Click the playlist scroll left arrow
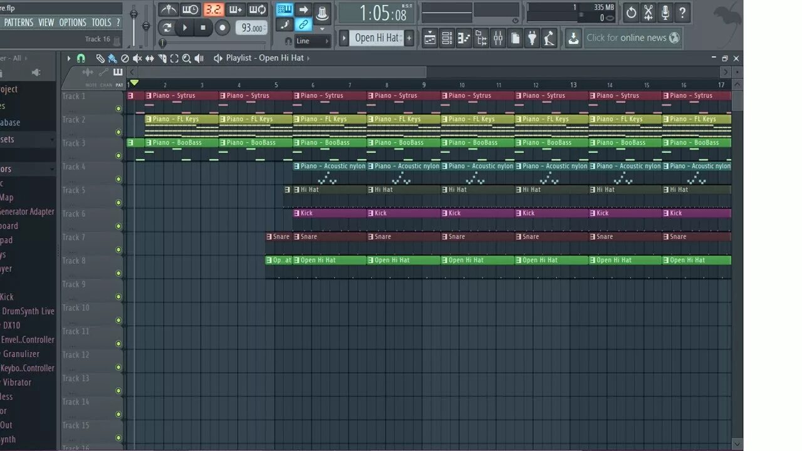 [132, 72]
